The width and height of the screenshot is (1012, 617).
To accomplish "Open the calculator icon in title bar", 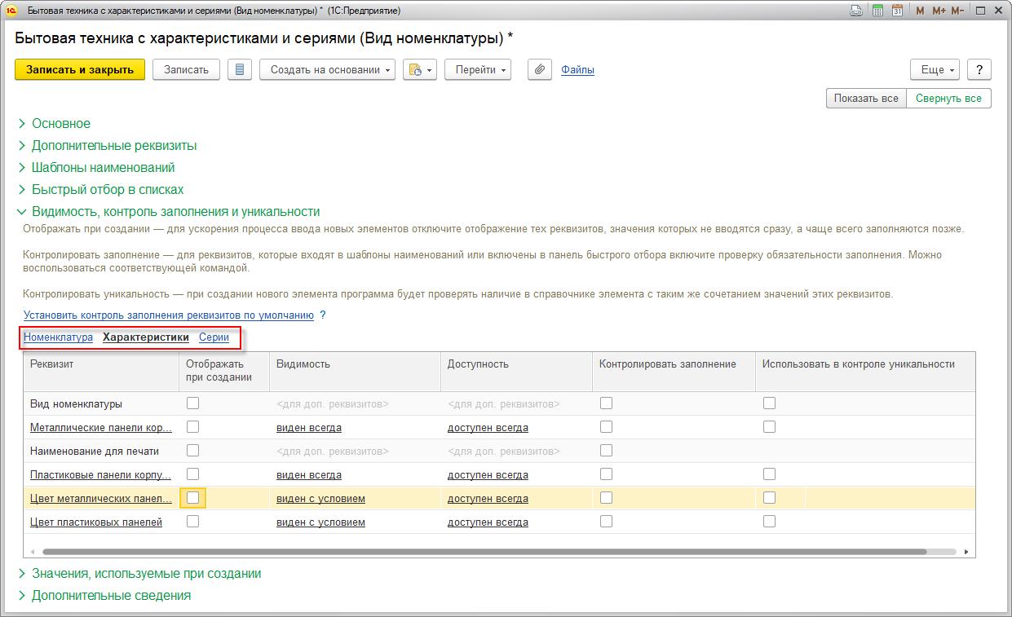I will pos(877,11).
